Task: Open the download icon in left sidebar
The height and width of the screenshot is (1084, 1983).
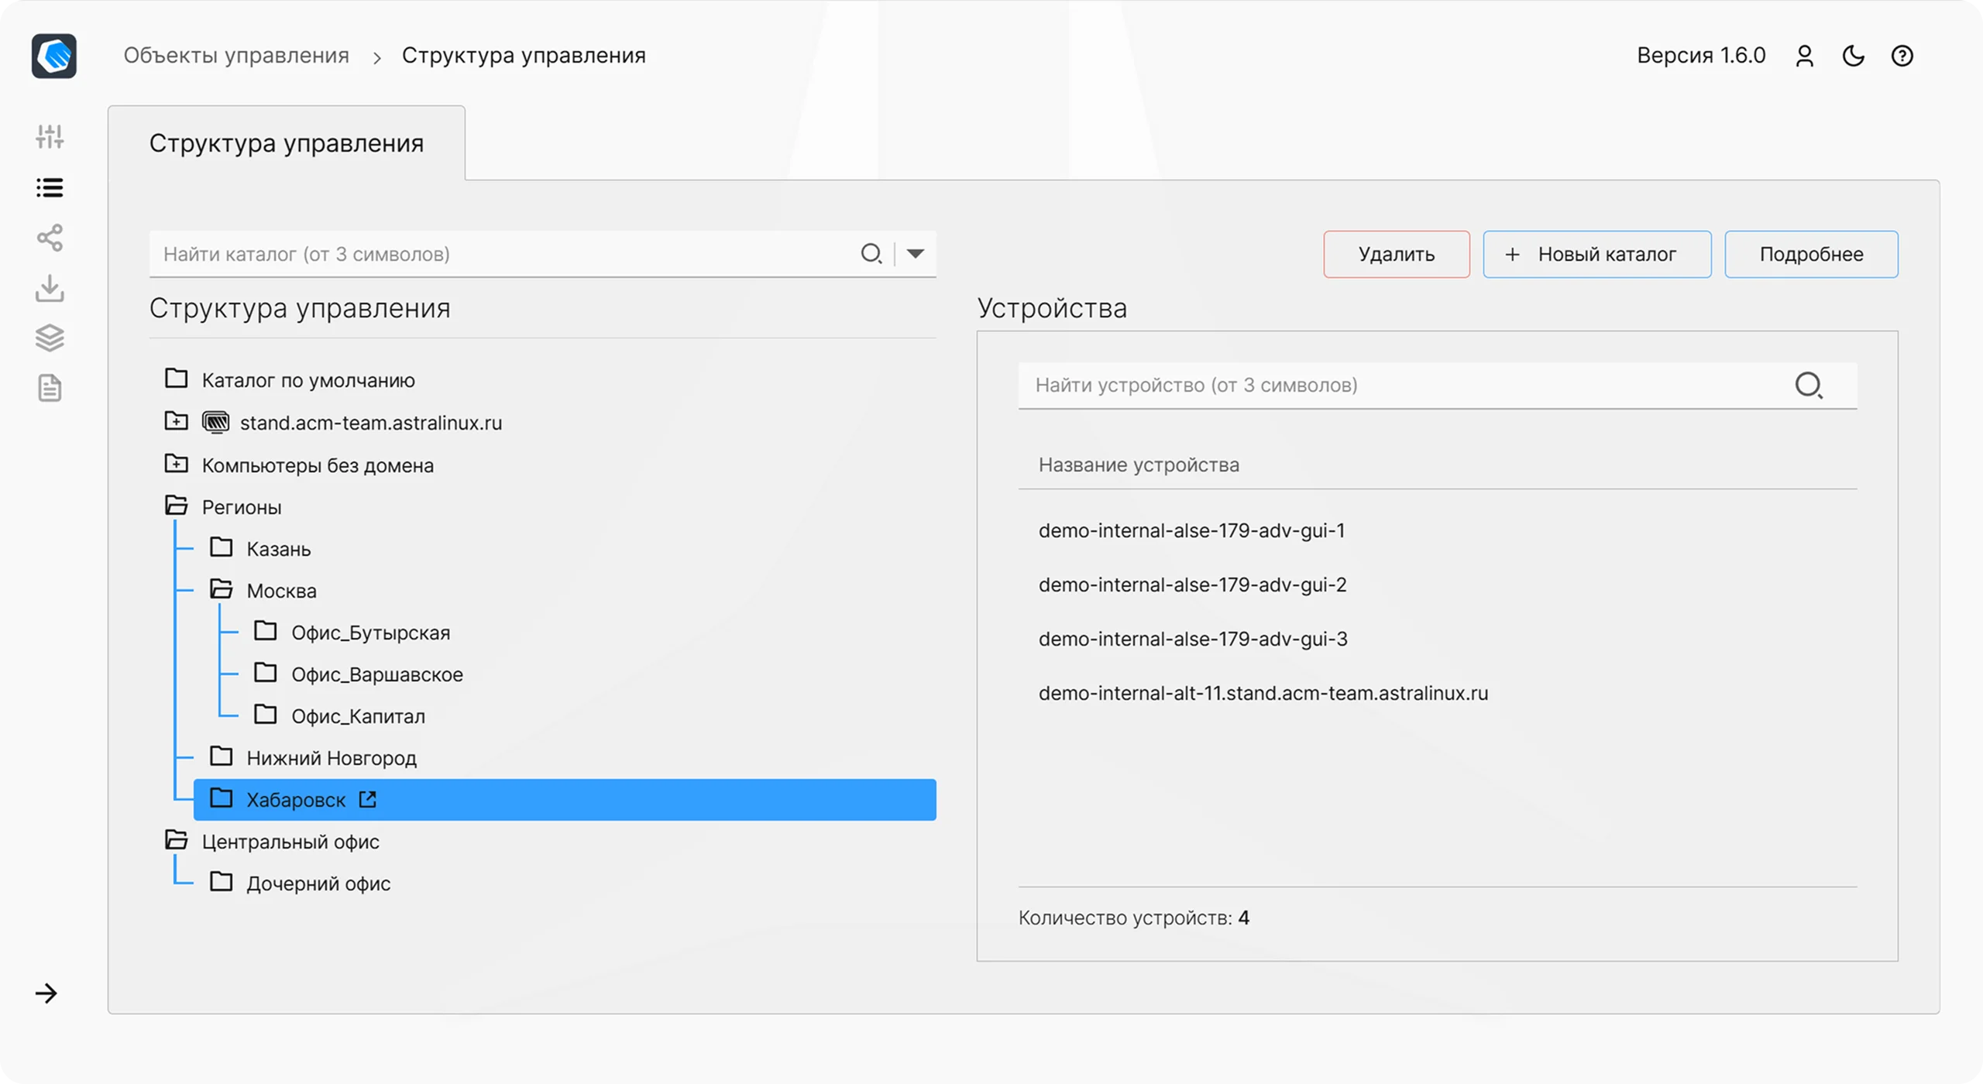Action: [x=50, y=288]
